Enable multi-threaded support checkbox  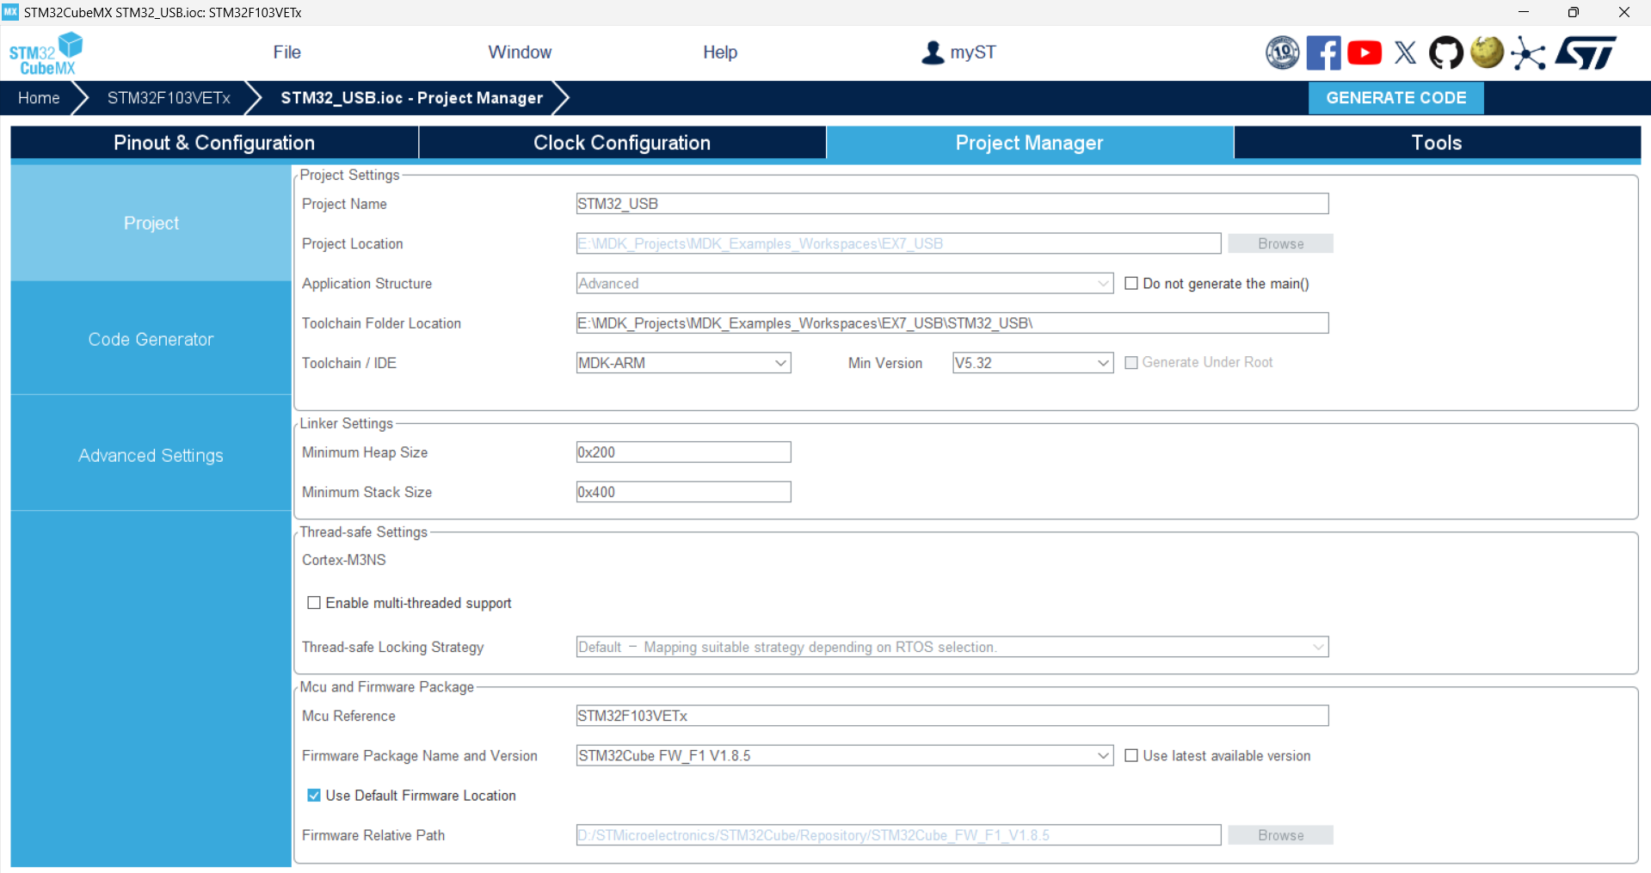click(314, 603)
